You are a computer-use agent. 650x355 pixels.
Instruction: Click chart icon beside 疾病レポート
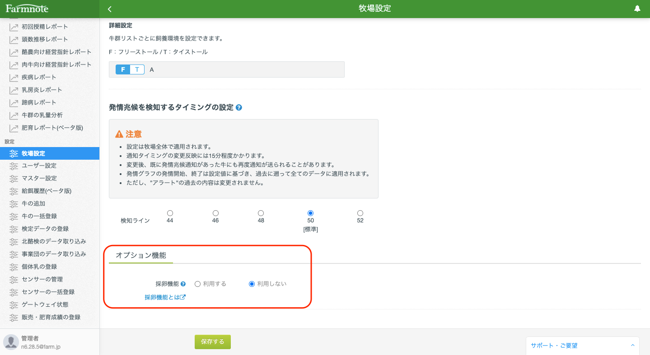click(x=14, y=77)
